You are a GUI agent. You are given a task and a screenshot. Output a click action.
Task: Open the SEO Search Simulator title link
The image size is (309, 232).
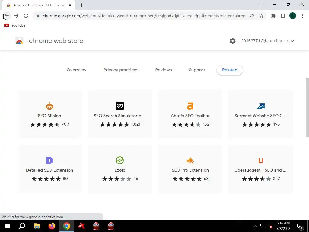[x=119, y=116]
